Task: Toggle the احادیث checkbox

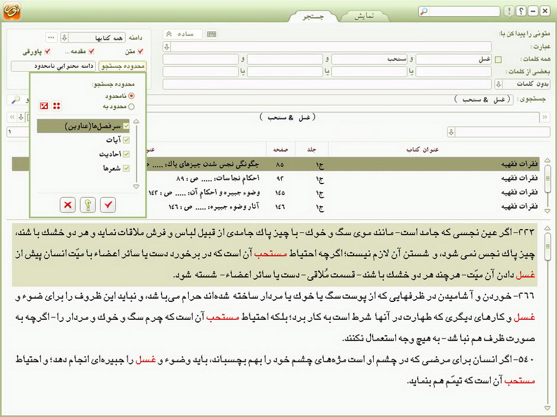Action: tap(126, 154)
